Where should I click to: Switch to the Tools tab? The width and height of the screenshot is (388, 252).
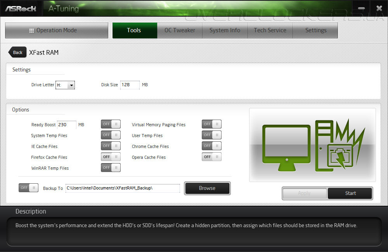[x=135, y=30]
